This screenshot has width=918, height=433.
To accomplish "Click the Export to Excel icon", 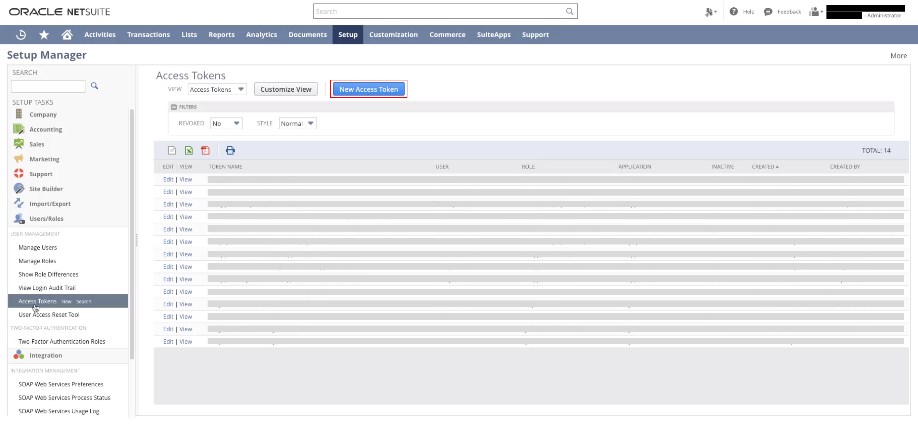I will 189,151.
